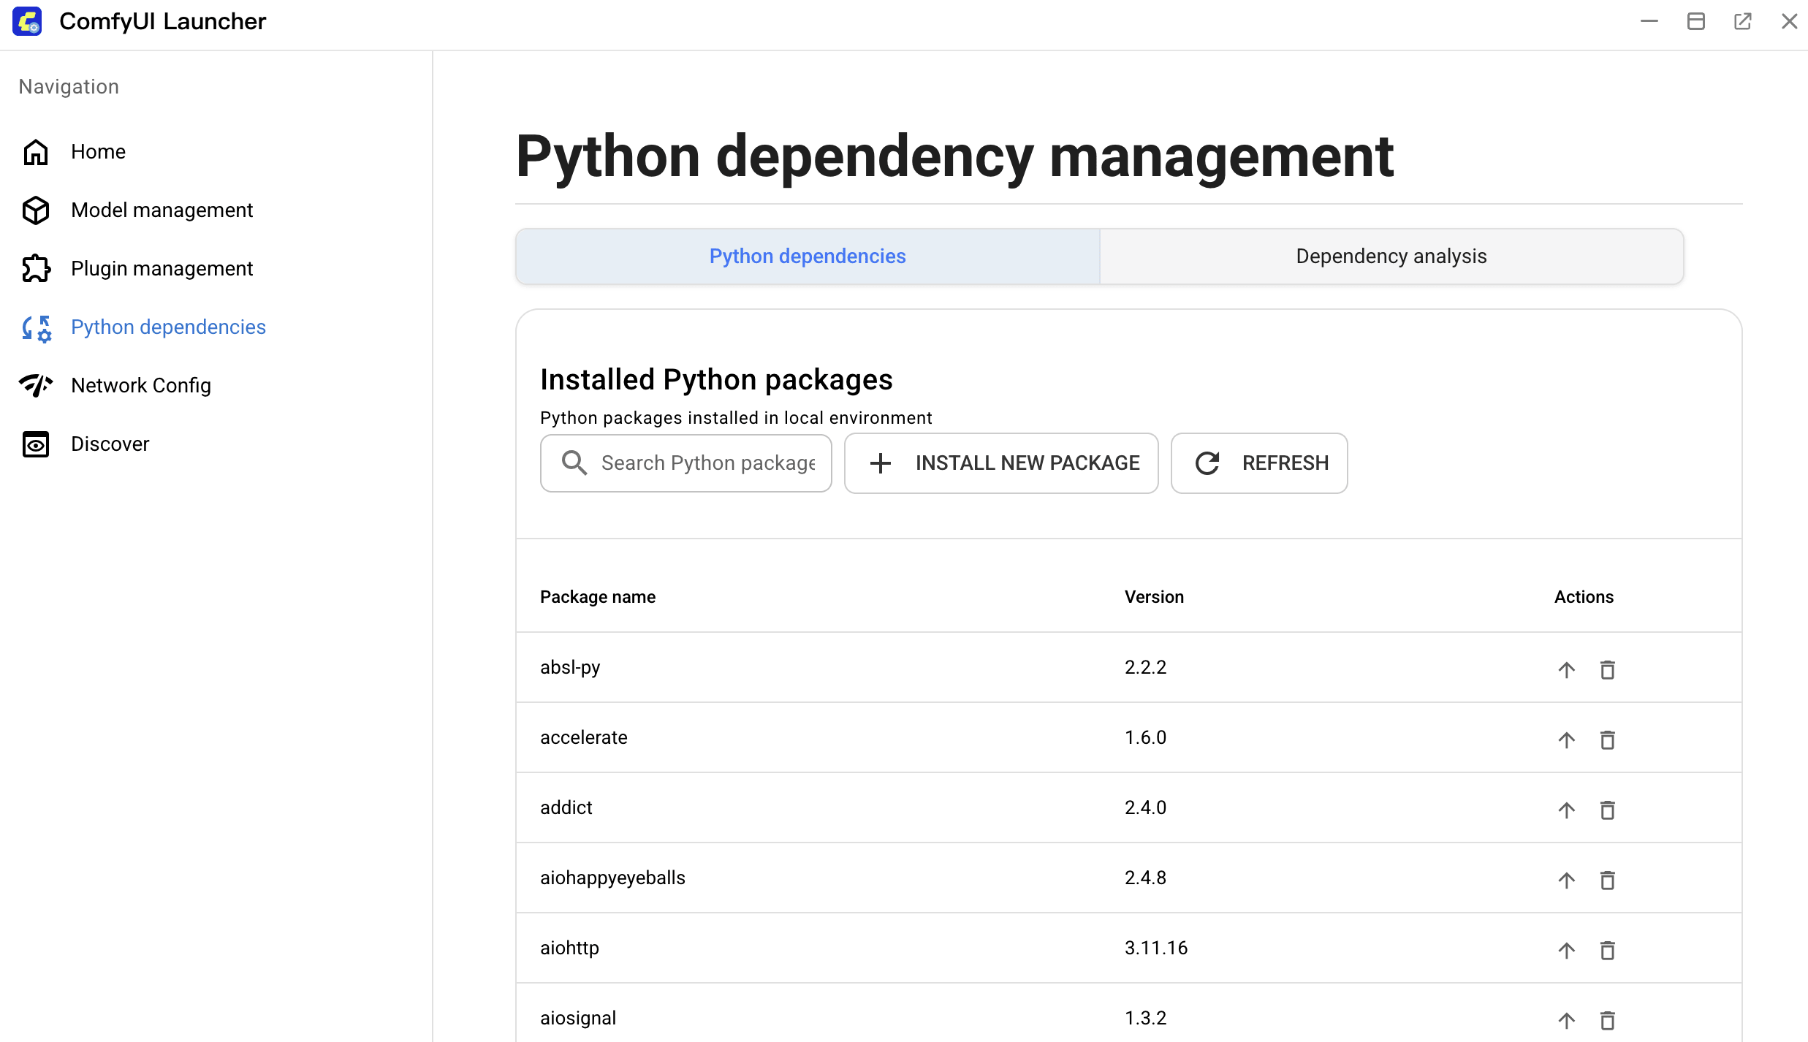This screenshot has width=1808, height=1042.
Task: Select the Python dependencies tab
Action: 807,256
